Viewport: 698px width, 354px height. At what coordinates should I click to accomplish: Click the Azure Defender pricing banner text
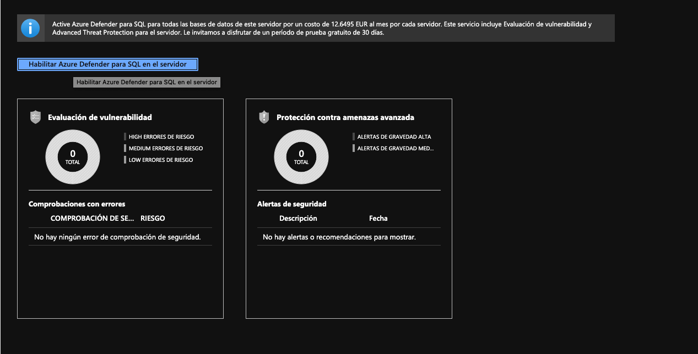pos(322,28)
